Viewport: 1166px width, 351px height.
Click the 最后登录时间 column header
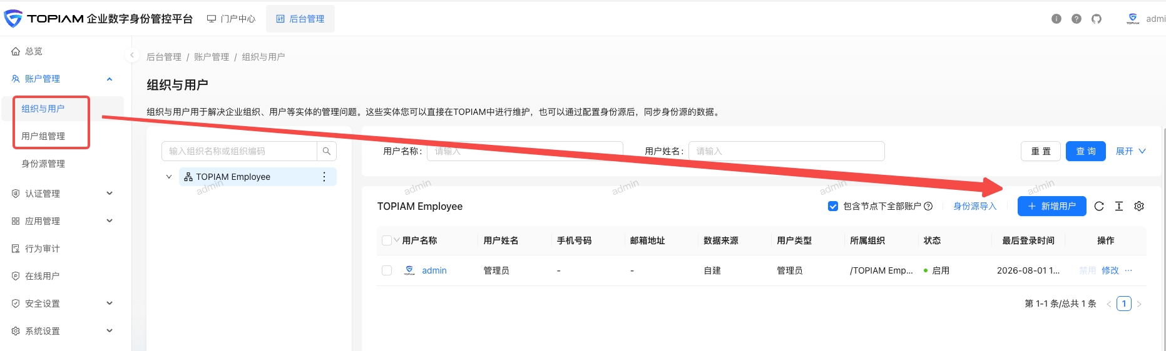tap(1028, 240)
